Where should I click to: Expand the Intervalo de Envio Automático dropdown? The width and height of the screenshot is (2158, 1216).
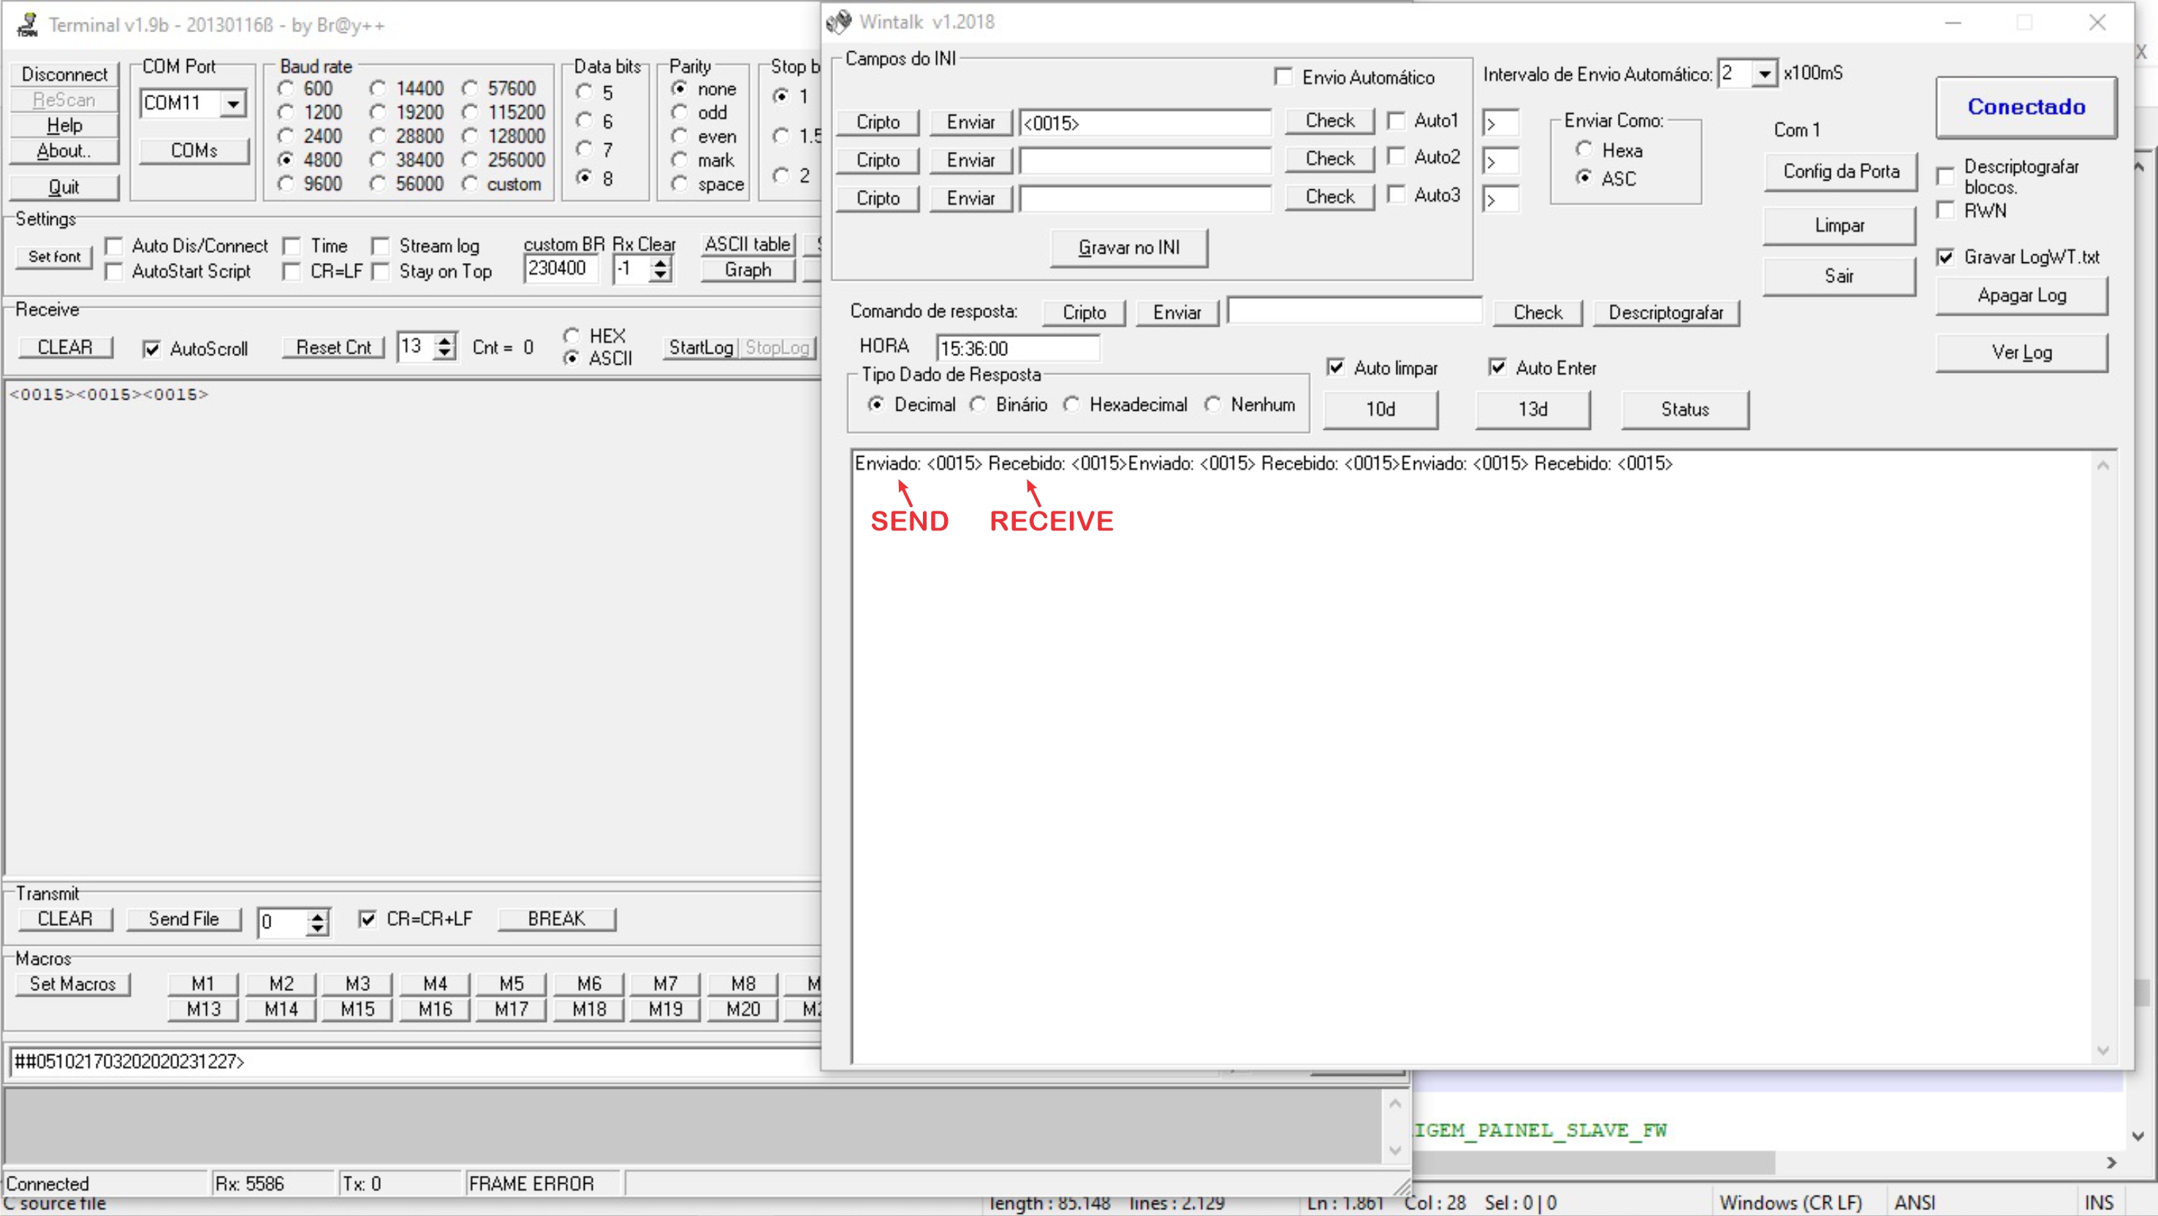click(x=1764, y=74)
